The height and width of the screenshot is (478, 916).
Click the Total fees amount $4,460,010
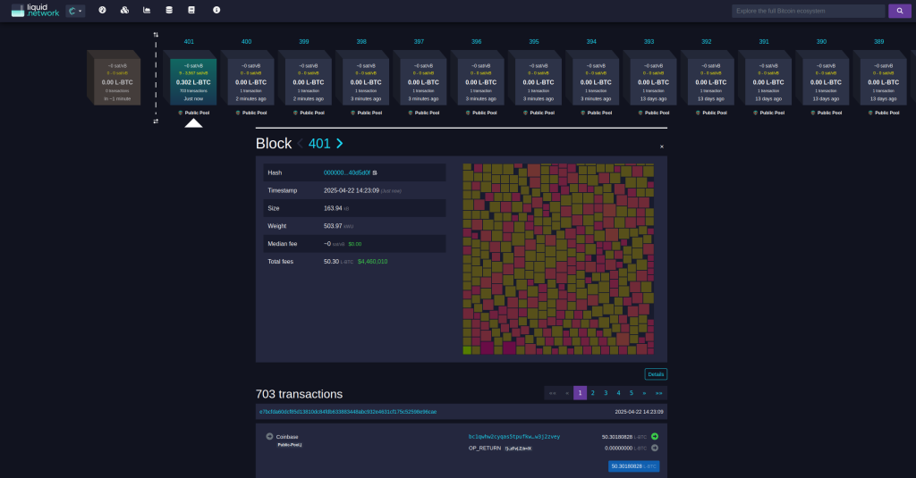pos(373,262)
